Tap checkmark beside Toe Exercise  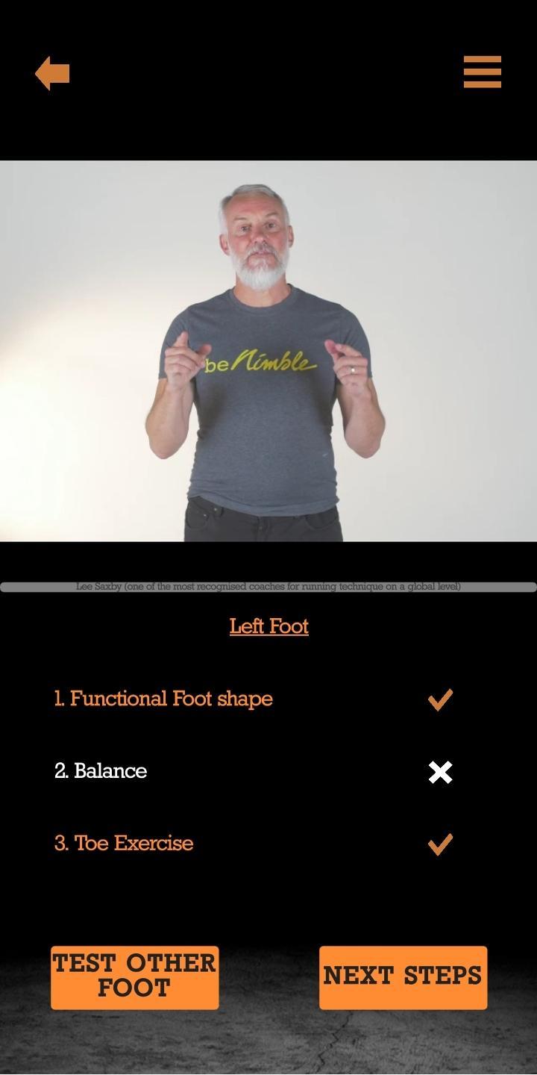(440, 844)
